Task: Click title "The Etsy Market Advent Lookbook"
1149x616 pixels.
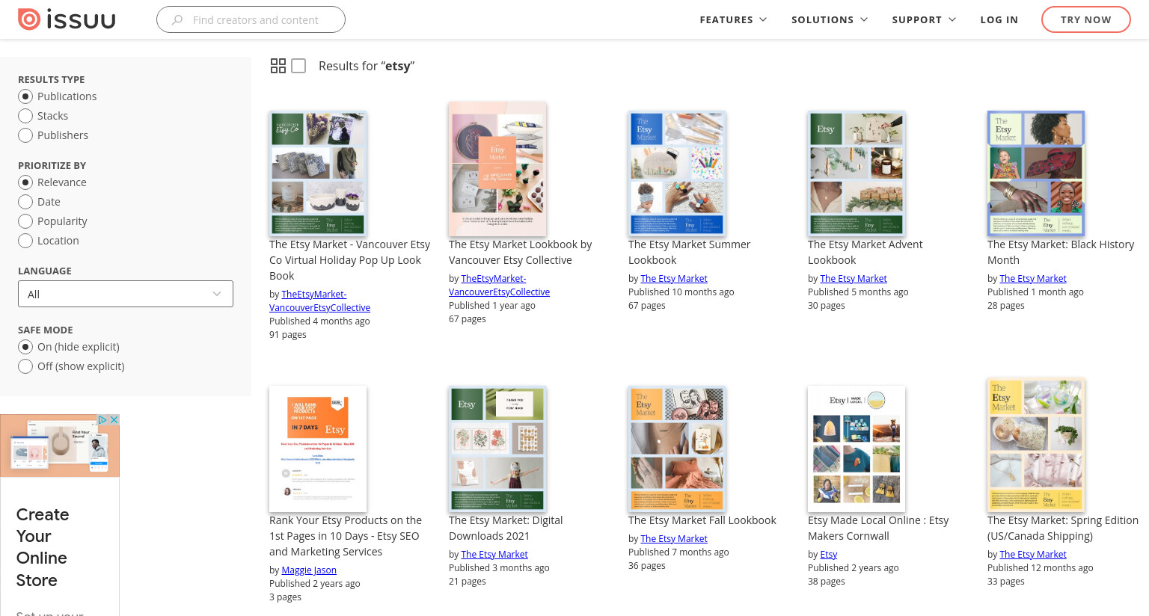Action: click(x=865, y=252)
